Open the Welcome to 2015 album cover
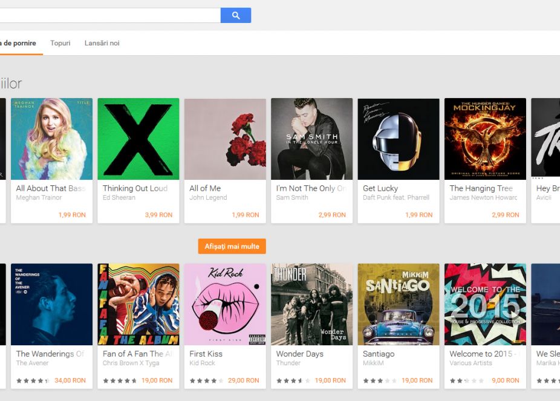The image size is (560, 401). pos(484,303)
